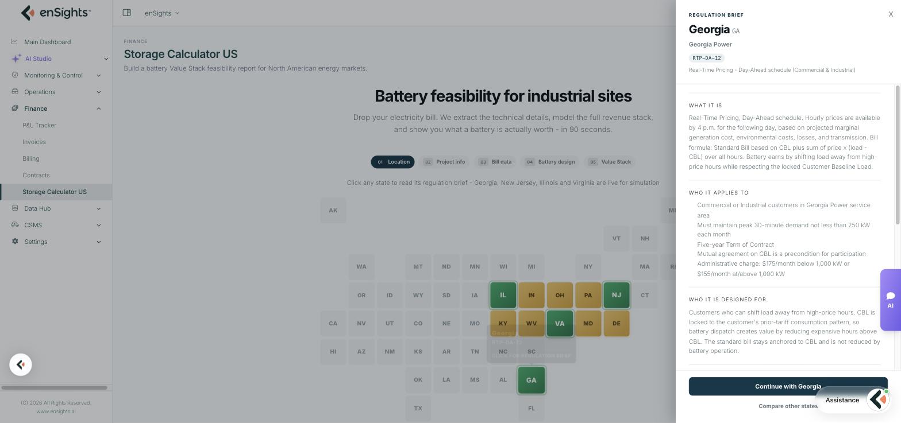
Task: Select the 03 Bill data step
Action: click(495, 162)
